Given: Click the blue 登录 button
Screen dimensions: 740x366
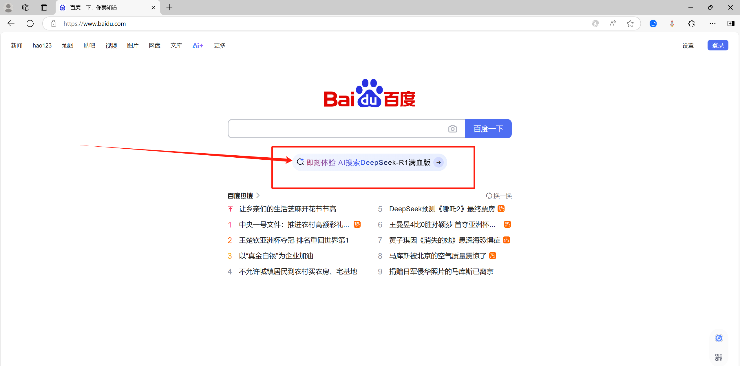Looking at the screenshot, I should click(717, 45).
